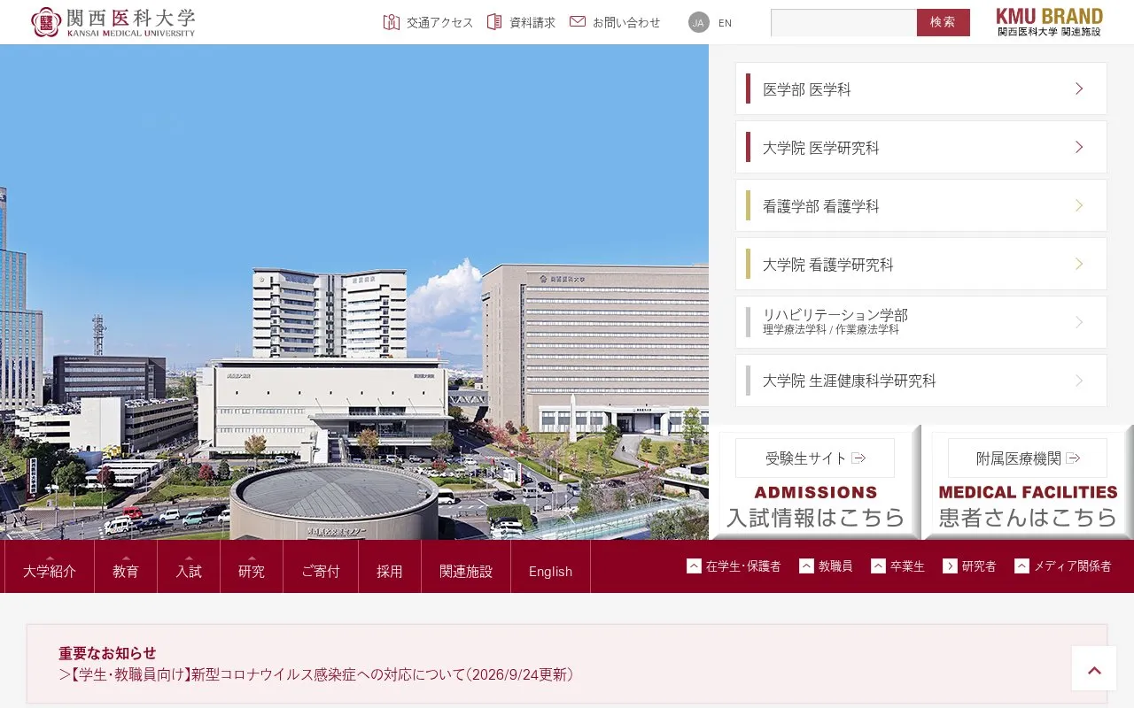1134x708 pixels.
Task: Click chevron on 生涯健康科学研究科 row
Action: click(x=1079, y=381)
